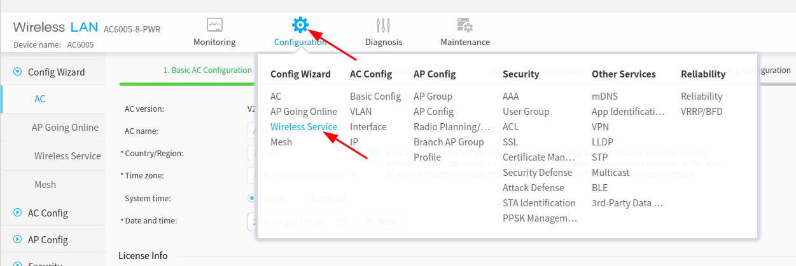Select Mesh in the left sidebar
Image resolution: width=796 pixels, height=266 pixels.
[x=45, y=185]
